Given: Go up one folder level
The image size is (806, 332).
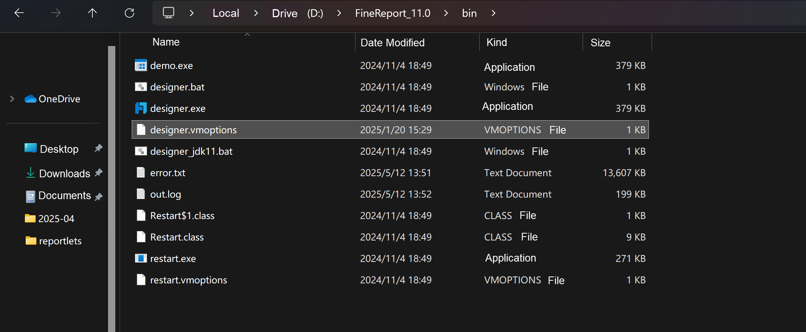Looking at the screenshot, I should click(x=92, y=13).
